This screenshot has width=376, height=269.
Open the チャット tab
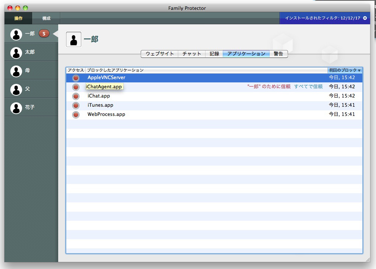tap(191, 54)
